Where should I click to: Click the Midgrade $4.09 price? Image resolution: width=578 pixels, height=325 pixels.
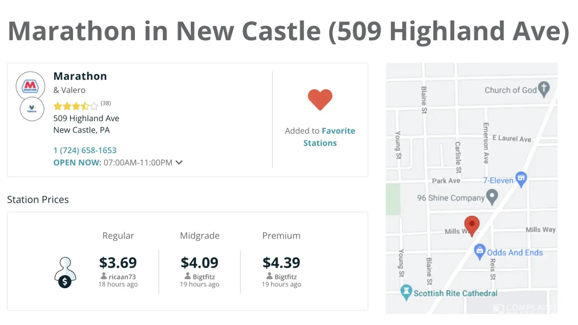[200, 263]
